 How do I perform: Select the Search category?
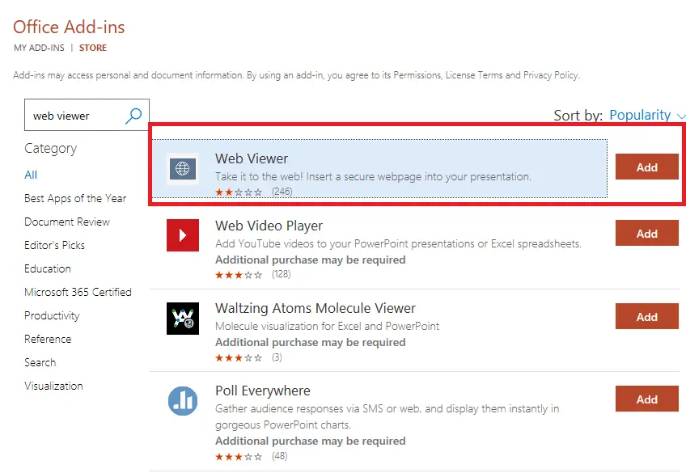pos(40,362)
